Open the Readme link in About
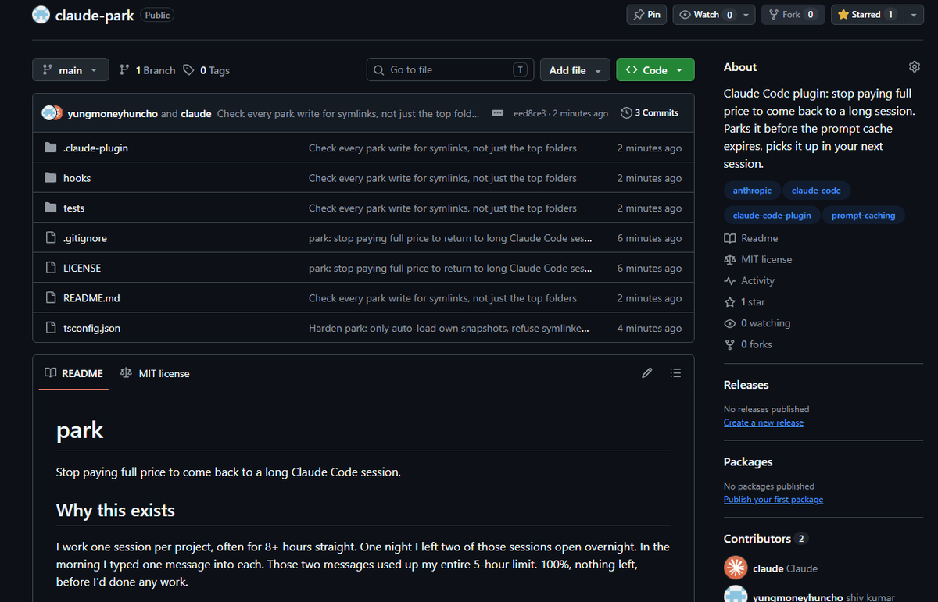 751,238
